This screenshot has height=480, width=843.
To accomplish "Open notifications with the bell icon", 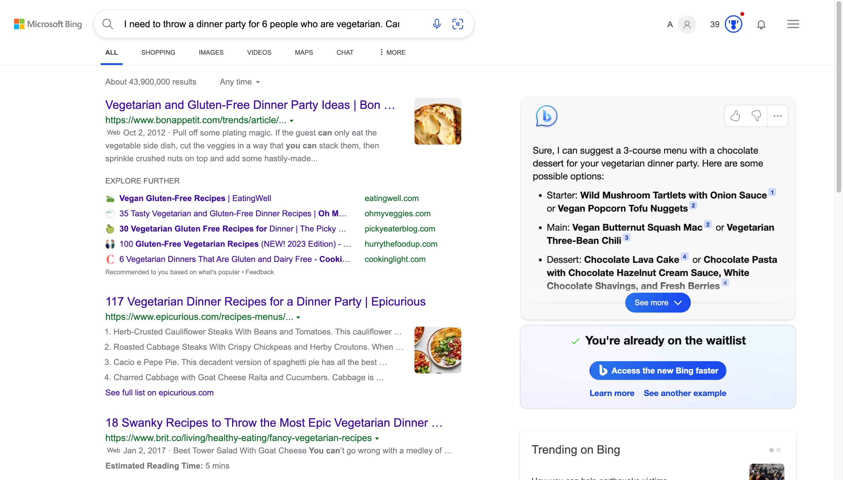I will (x=761, y=24).
